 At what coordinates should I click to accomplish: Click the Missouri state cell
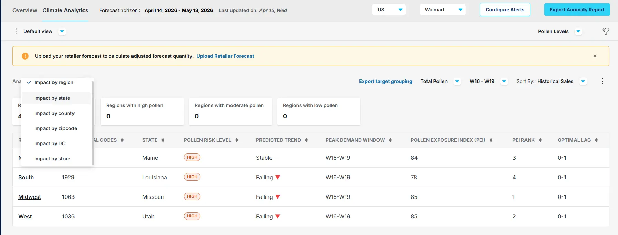153,197
